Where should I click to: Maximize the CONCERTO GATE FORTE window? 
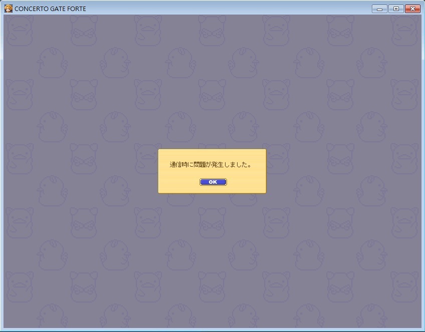(x=396, y=9)
